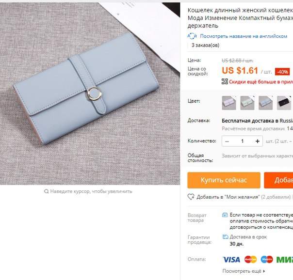Expand Посмотреть ещё payment options

coord(244,271)
